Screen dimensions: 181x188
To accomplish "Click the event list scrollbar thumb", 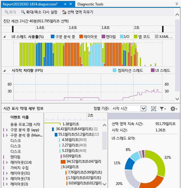I will tap(104, 141).
